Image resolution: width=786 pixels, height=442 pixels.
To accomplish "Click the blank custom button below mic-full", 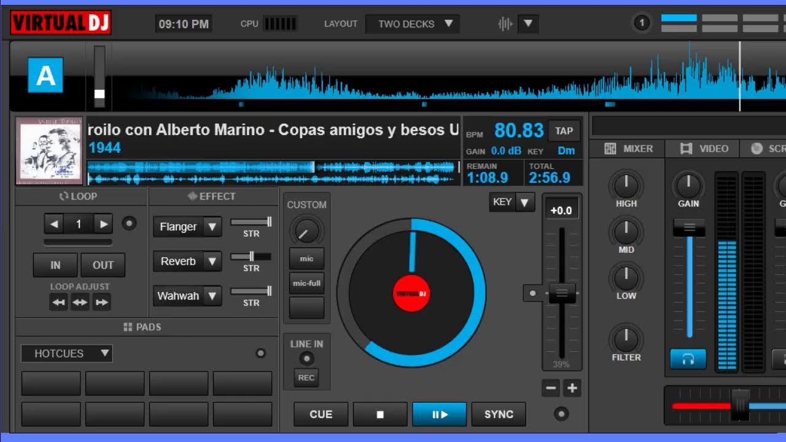I will click(306, 308).
